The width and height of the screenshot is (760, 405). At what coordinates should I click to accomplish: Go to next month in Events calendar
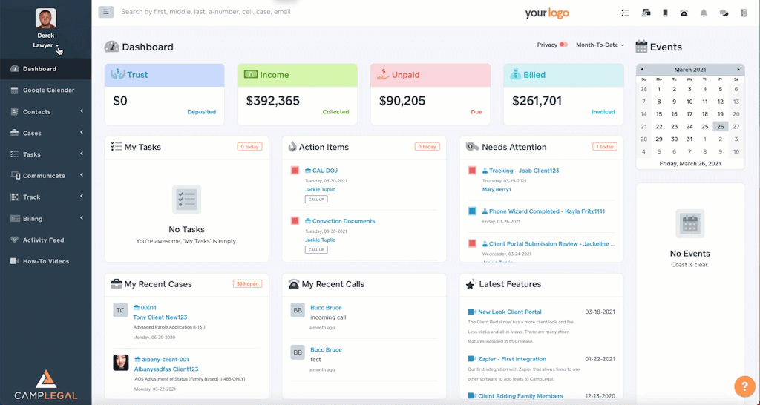[x=738, y=69]
